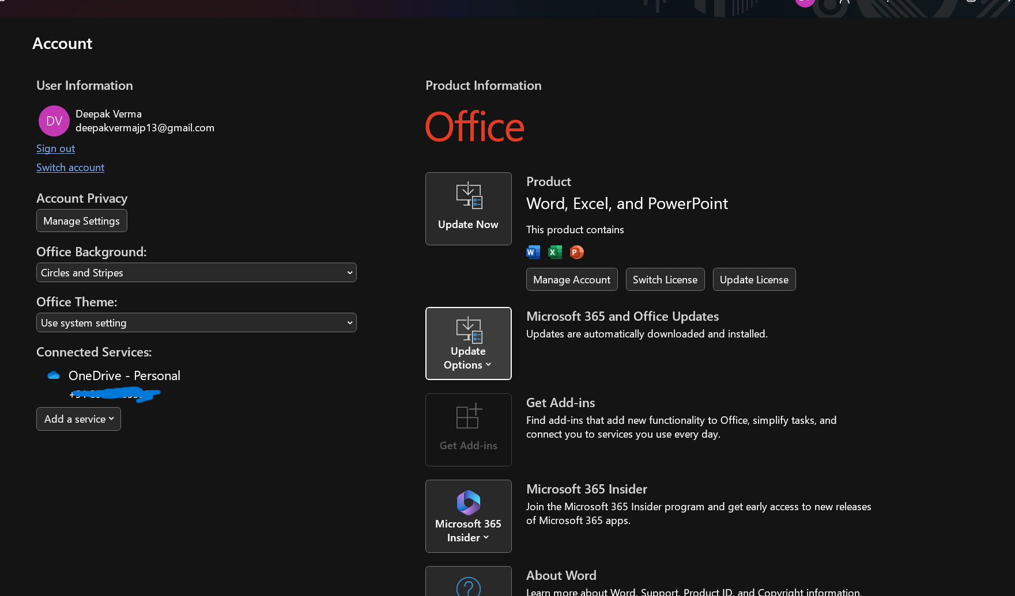
Task: Click the Update Now icon
Action: pyautogui.click(x=467, y=196)
